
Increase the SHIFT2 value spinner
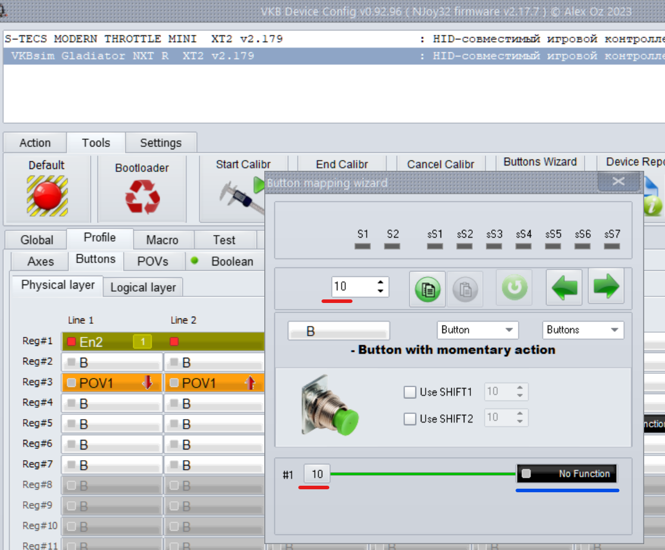pos(520,414)
